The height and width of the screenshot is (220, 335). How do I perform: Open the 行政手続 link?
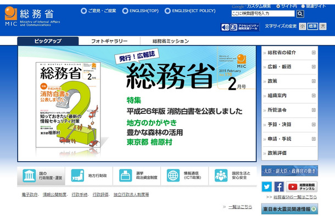[80, 195]
